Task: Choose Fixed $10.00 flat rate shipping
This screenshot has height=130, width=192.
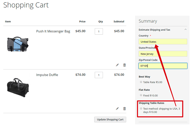Action: 141,95
